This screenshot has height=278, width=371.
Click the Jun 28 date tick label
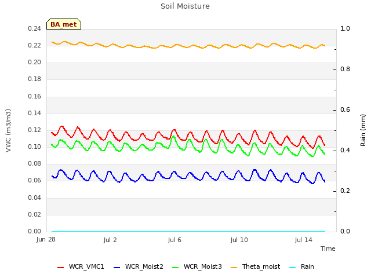coord(46,240)
